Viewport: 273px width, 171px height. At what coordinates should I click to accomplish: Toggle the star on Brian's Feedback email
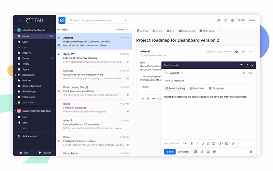coord(59,141)
